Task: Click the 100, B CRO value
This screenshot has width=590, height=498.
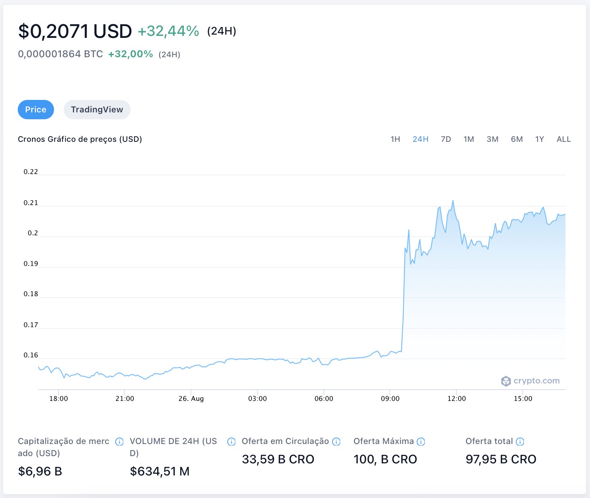Action: click(385, 459)
